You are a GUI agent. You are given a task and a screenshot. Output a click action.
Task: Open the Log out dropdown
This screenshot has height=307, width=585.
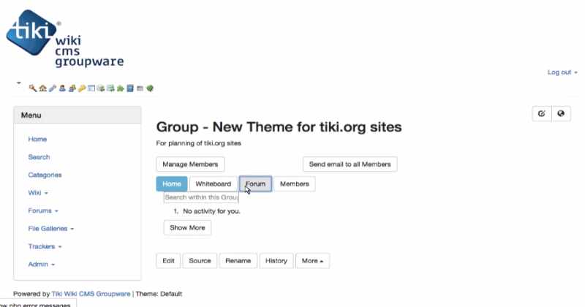click(x=562, y=72)
